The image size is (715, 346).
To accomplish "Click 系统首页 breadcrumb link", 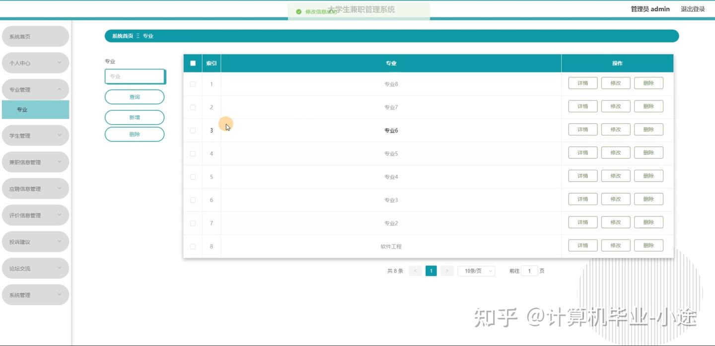I will [123, 36].
